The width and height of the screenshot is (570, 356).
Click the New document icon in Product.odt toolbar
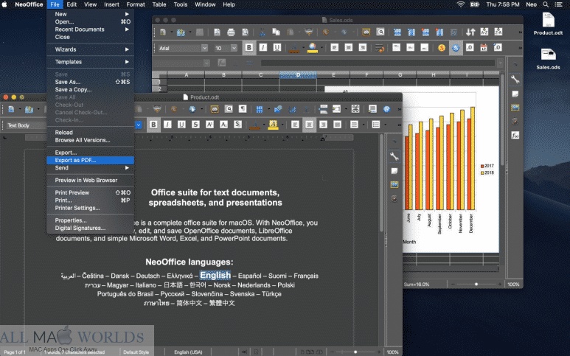[11, 109]
